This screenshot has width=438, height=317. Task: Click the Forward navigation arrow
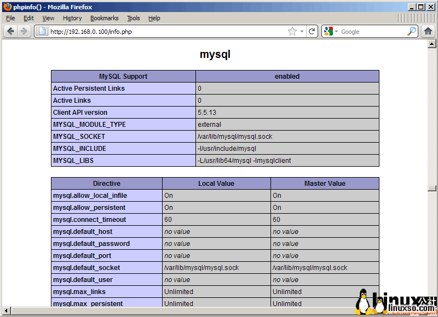click(24, 31)
